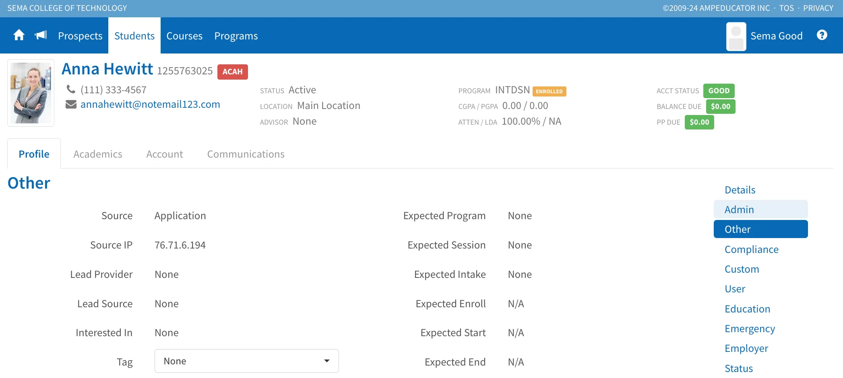Viewport: 843px width, 378px height.
Task: Click the GOOD account status badge
Action: [719, 90]
